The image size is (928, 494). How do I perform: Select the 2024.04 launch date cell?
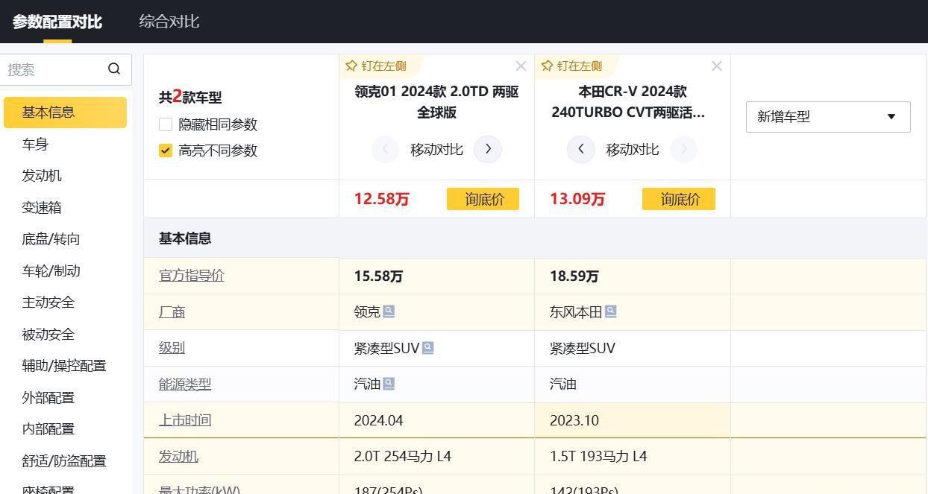coord(436,420)
